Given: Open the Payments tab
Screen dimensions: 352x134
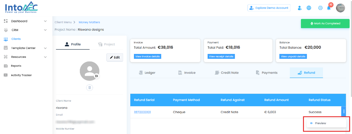Looking at the screenshot, I should point(267,73).
